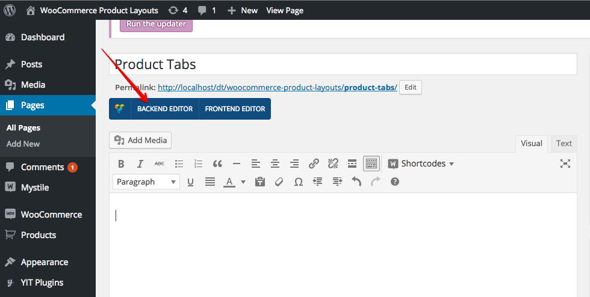590x297 pixels.
Task: Toggle the toolbar kitchen sink button
Action: [371, 164]
